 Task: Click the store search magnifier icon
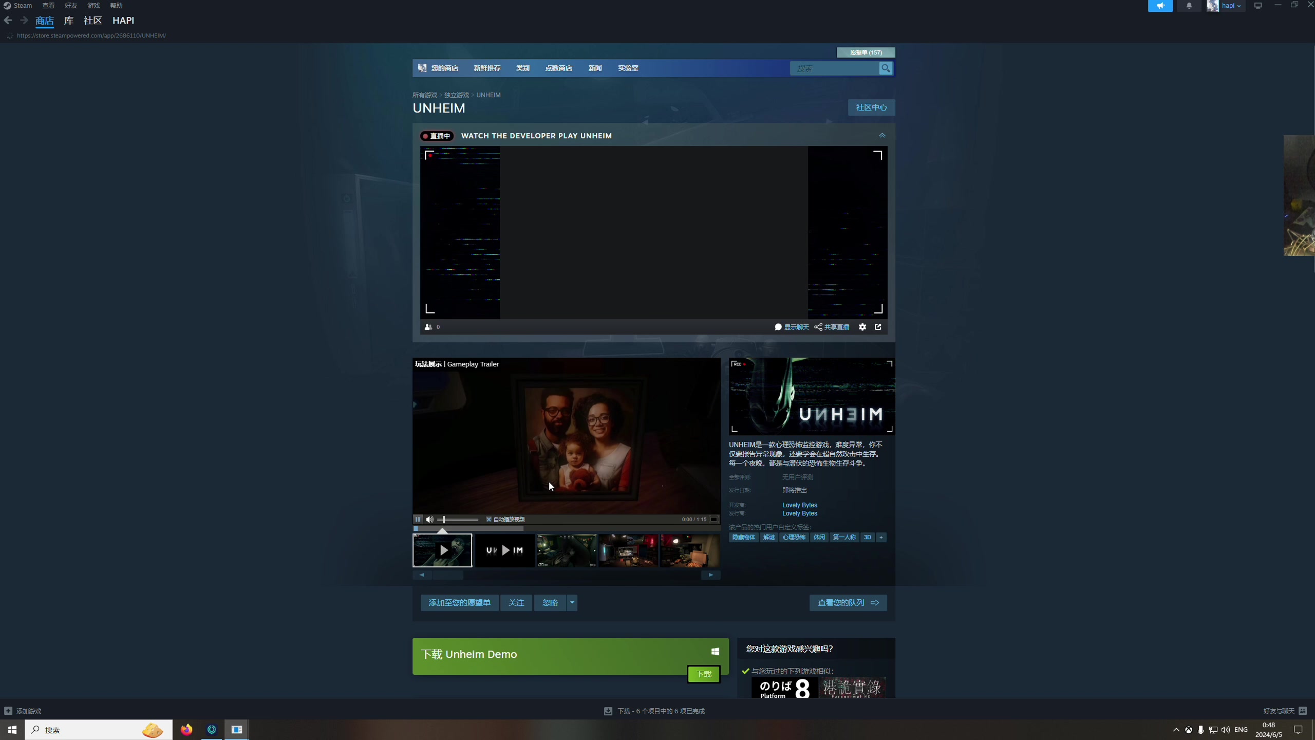(886, 68)
